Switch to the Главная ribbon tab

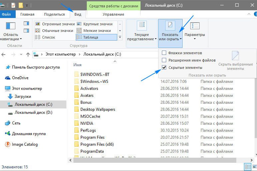(x=27, y=14)
